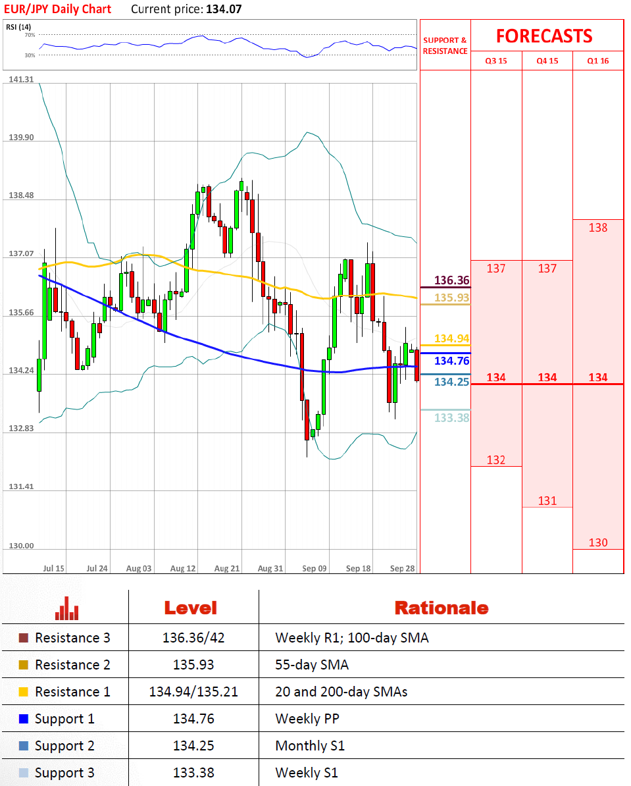Click the Q1 16 median forecast 134
The width and height of the screenshot is (631, 786).
(x=598, y=377)
